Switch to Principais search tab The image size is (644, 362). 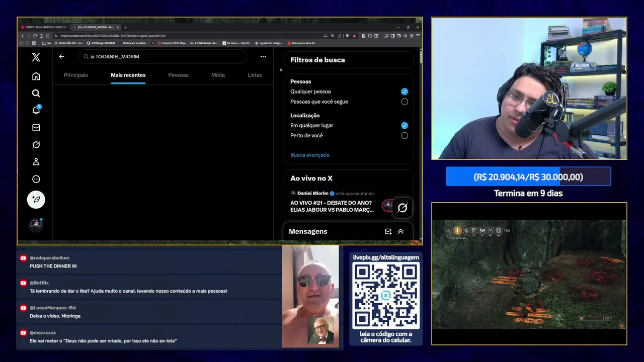[76, 75]
